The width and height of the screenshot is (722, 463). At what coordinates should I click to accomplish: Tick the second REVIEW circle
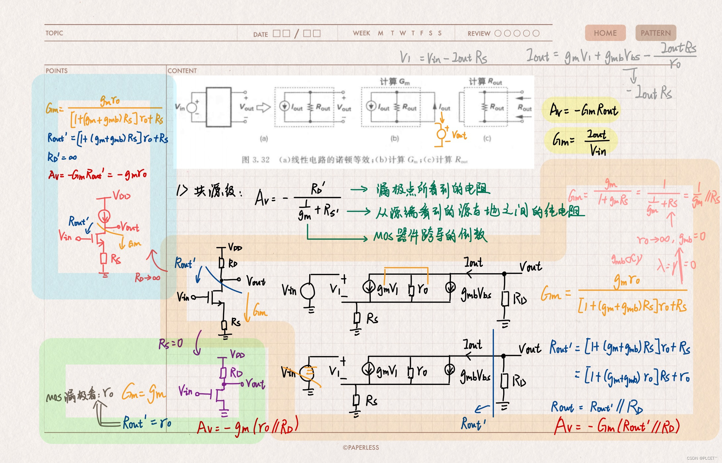pyautogui.click(x=507, y=33)
